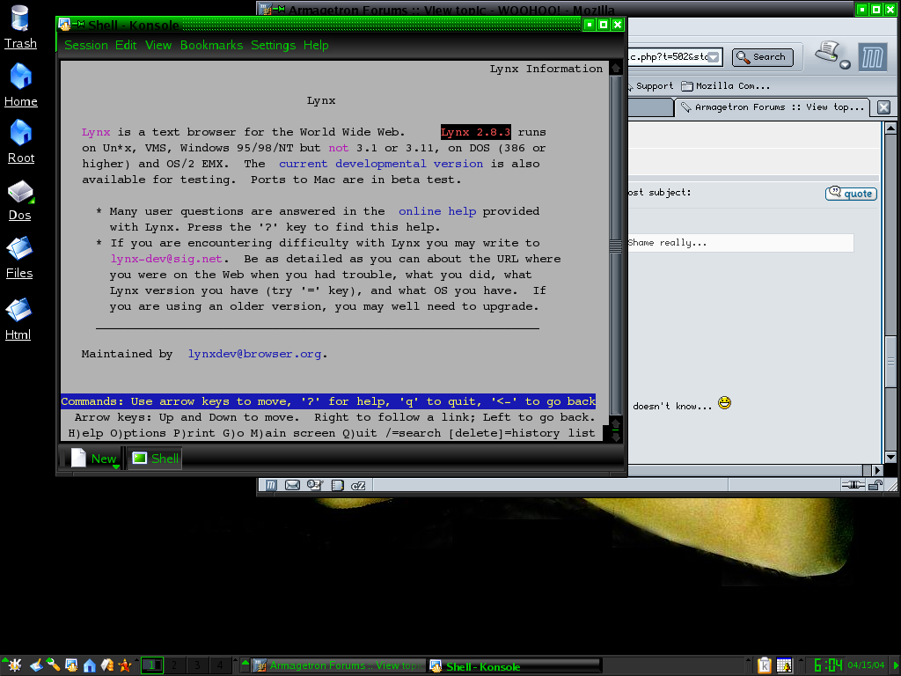Toggle the sticky pin on Mozilla's title bar
The image size is (901, 676).
279,9
